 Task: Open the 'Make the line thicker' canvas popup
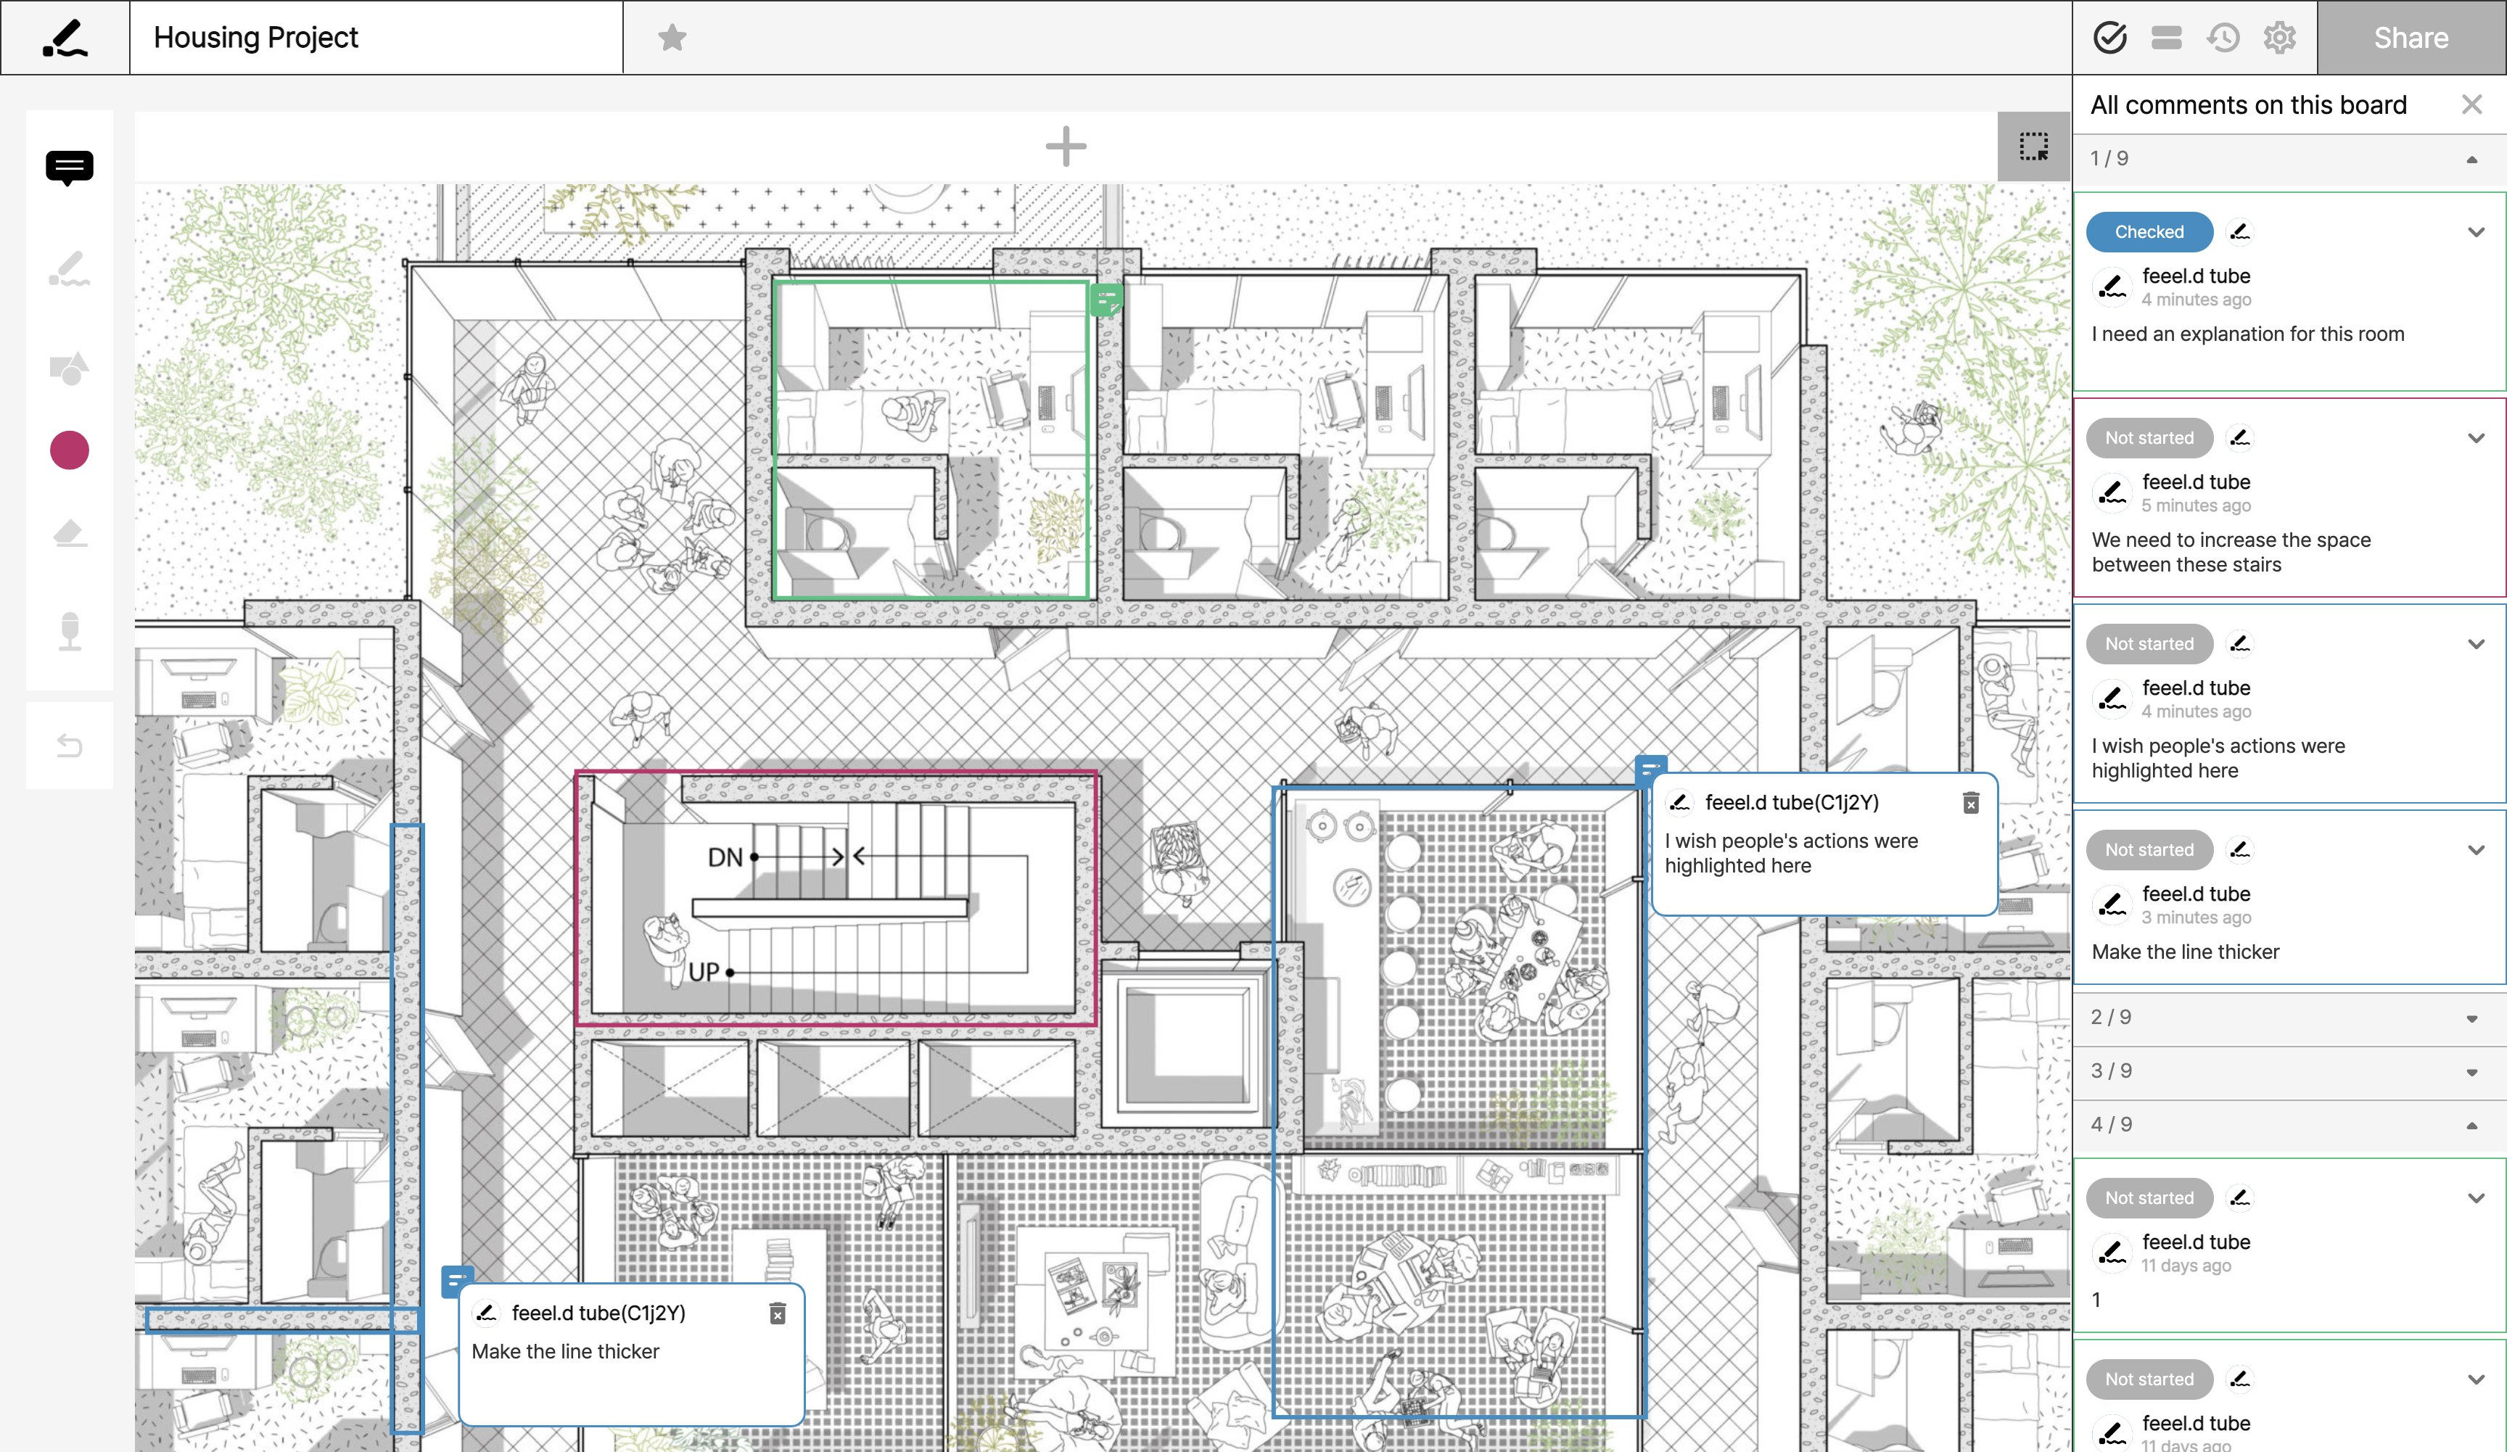coord(630,1355)
